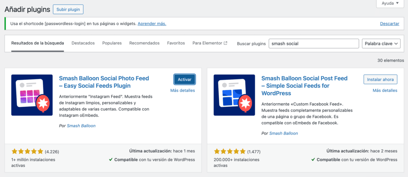The height and width of the screenshot is (177, 408).
Task: Focus the Buscar plugins search field
Action: pyautogui.click(x=314, y=44)
